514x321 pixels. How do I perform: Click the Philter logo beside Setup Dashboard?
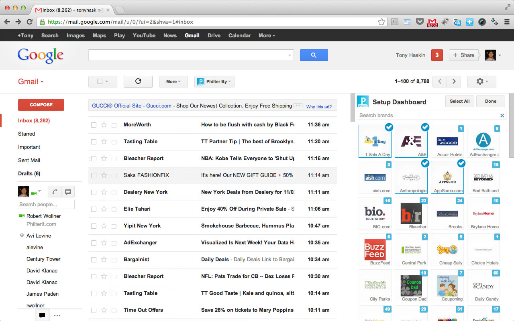[362, 102]
